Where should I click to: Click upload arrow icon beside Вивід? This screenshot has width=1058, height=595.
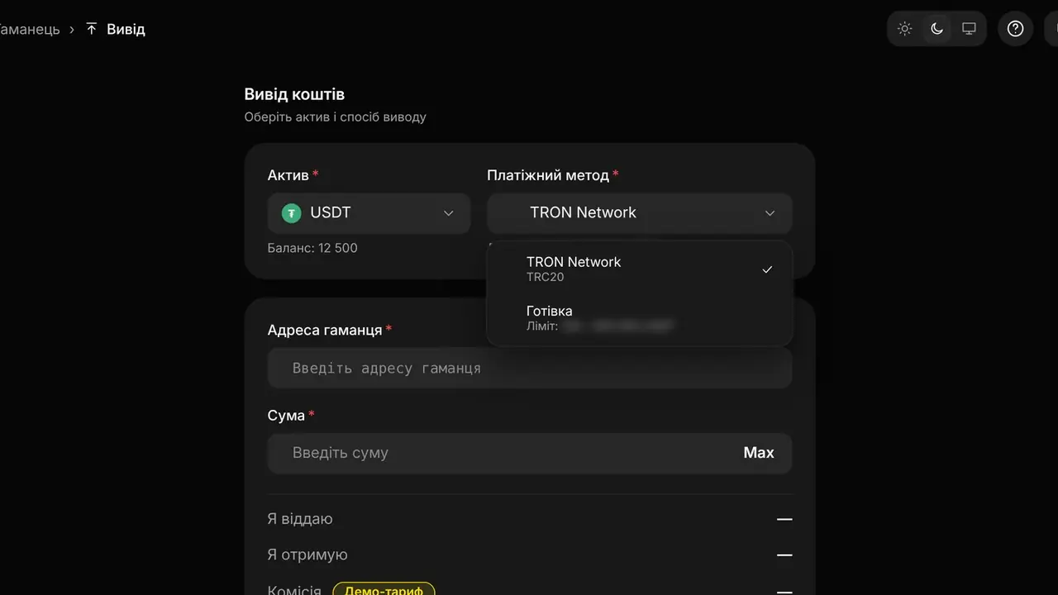[x=92, y=29]
